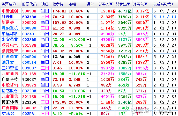The height and width of the screenshot is (116, 178).
Task: Click the 涨幅 column header
Action: click(72, 4)
